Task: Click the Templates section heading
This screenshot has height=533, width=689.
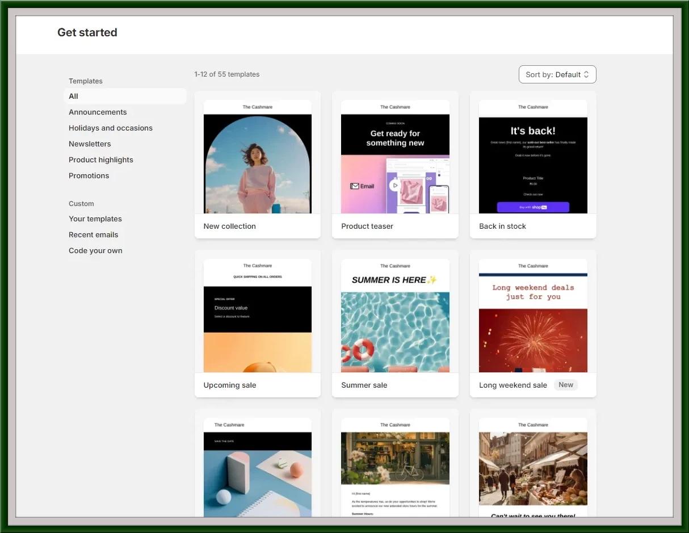Action: 86,81
